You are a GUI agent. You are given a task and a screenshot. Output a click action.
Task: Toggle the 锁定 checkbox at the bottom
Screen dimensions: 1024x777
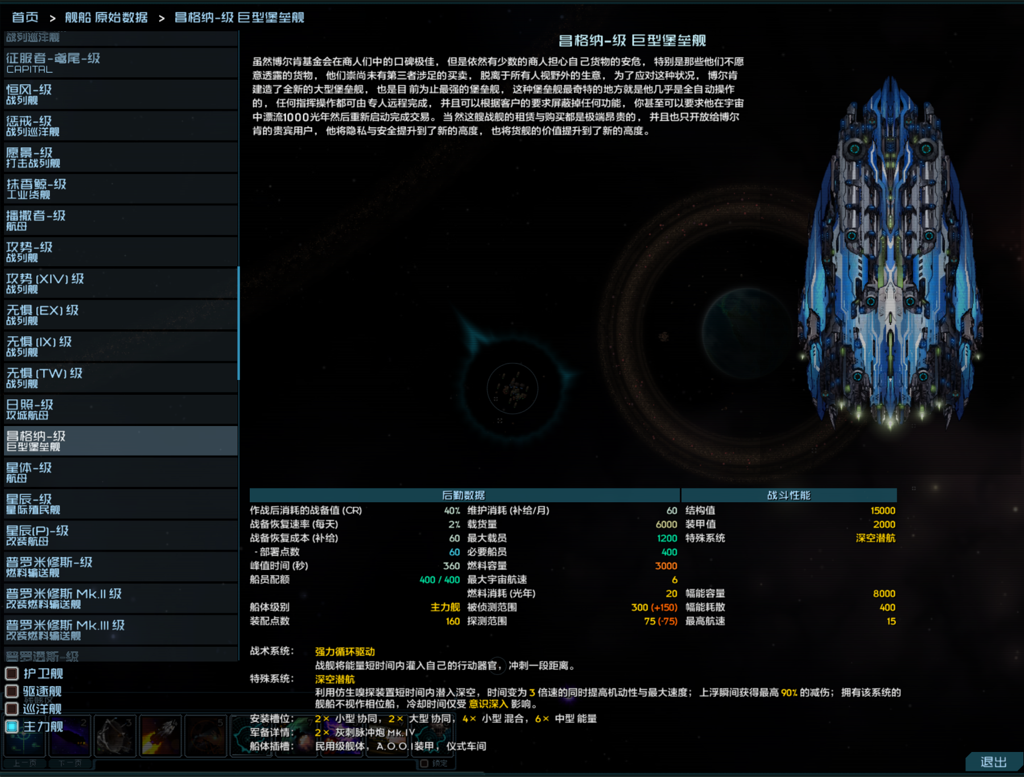point(424,763)
